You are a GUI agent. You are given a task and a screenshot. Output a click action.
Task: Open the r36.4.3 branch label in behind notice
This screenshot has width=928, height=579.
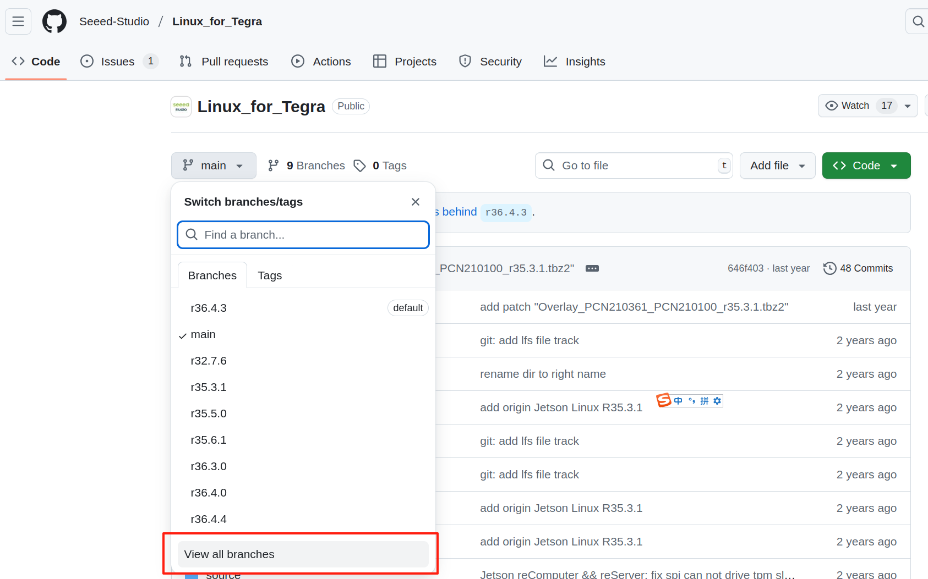tap(506, 212)
